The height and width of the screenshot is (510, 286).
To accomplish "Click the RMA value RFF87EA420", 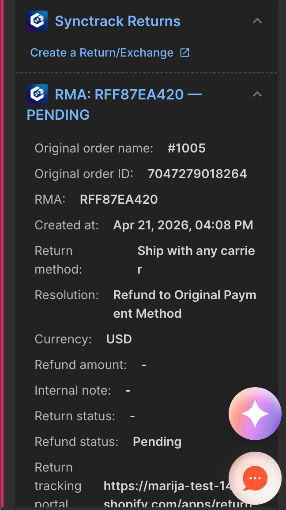I will pyautogui.click(x=119, y=199).
